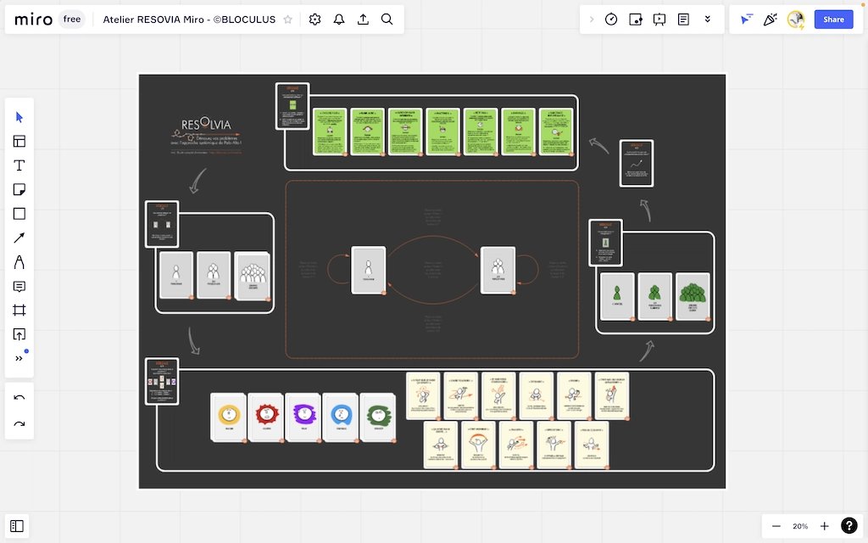Viewport: 868px width, 543px height.
Task: Launch presentation mode
Action: point(659,20)
